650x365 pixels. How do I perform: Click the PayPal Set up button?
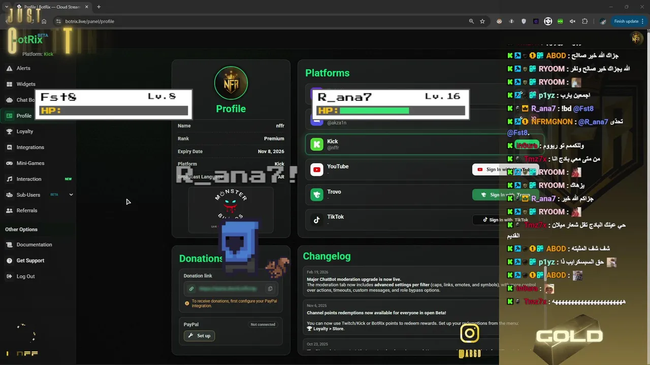199,336
